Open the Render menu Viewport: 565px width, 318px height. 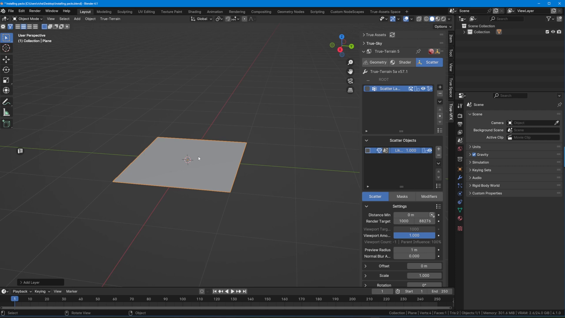35,11
